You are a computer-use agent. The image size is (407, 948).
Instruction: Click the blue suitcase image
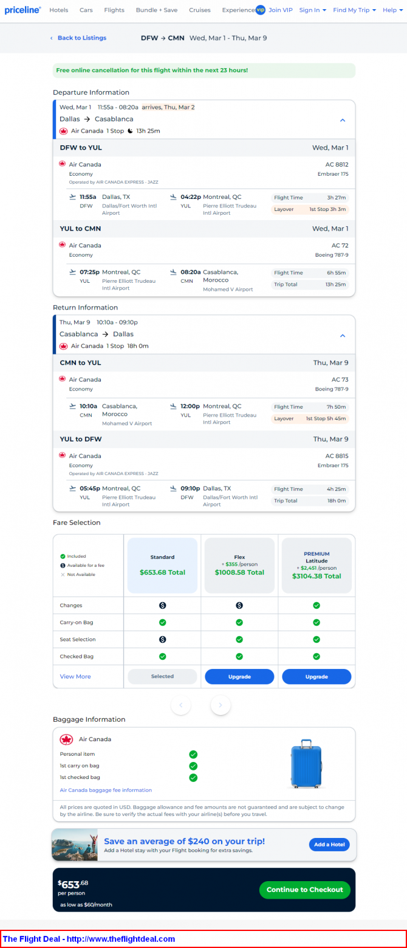tap(306, 764)
